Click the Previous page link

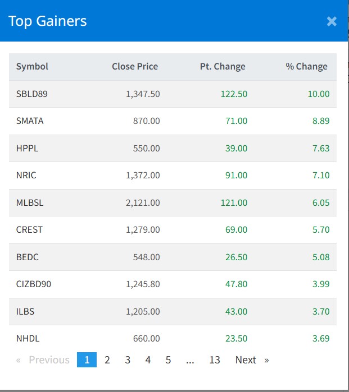point(44,360)
